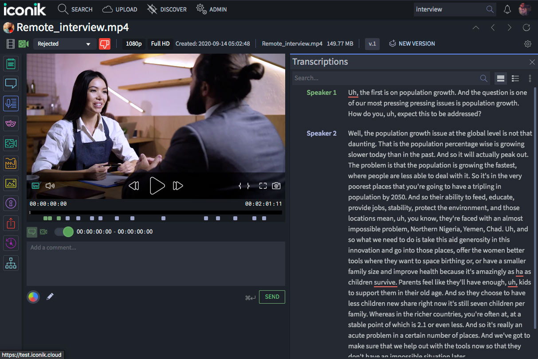
Task: Open the relations hierarchy icon in sidebar
Action: coord(11,263)
